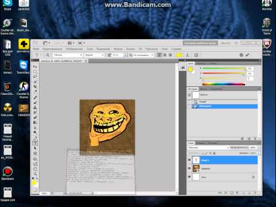The width and height of the screenshot is (276, 207).
Task: Select the Clone Stamp tool
Action: pyautogui.click(x=35, y=108)
